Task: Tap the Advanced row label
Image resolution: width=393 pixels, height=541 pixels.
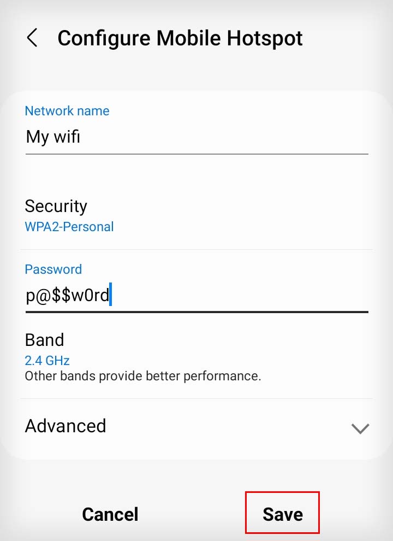Action: click(65, 426)
